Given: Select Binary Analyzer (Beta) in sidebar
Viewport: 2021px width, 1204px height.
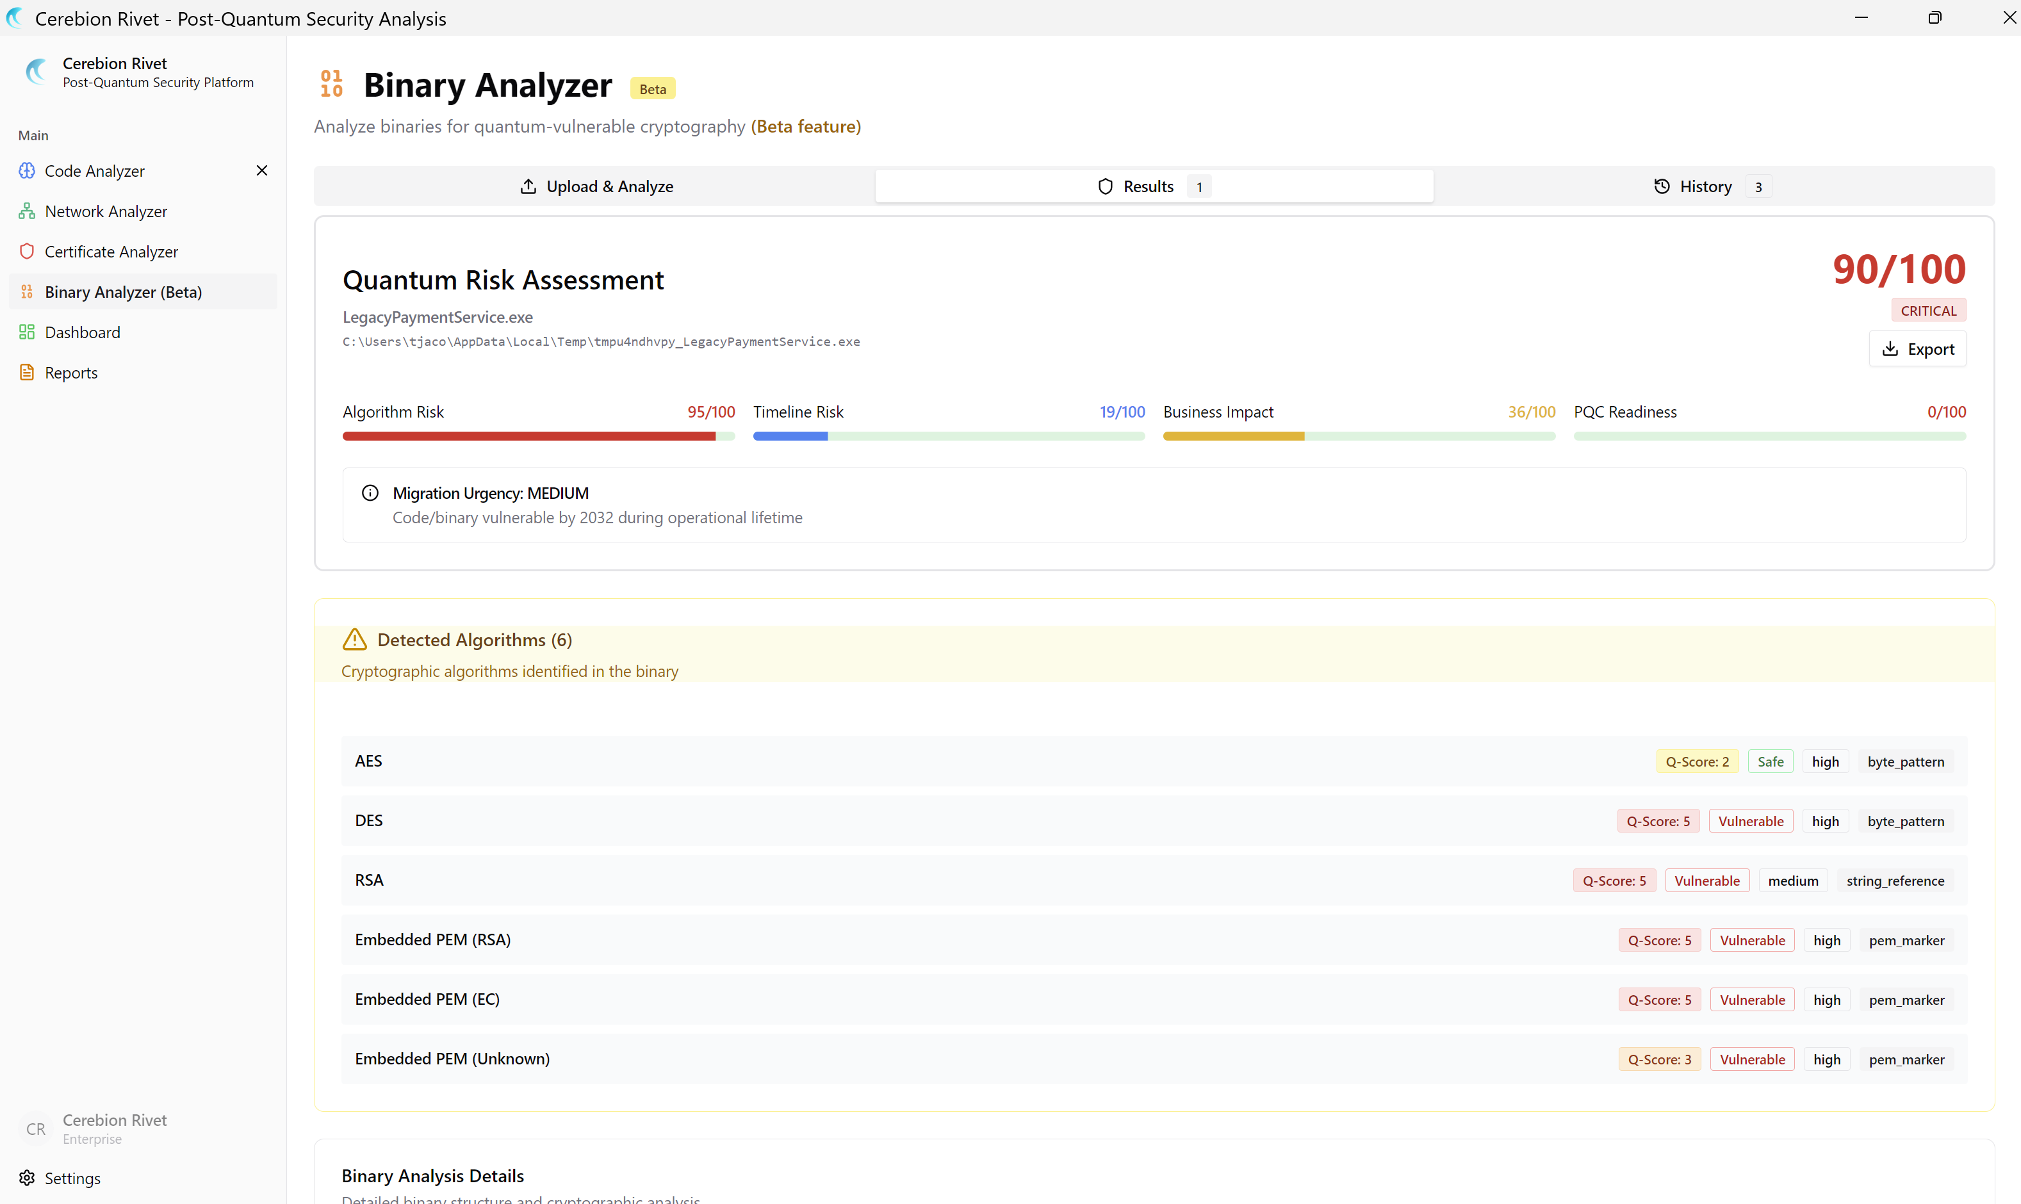Looking at the screenshot, I should (143, 292).
